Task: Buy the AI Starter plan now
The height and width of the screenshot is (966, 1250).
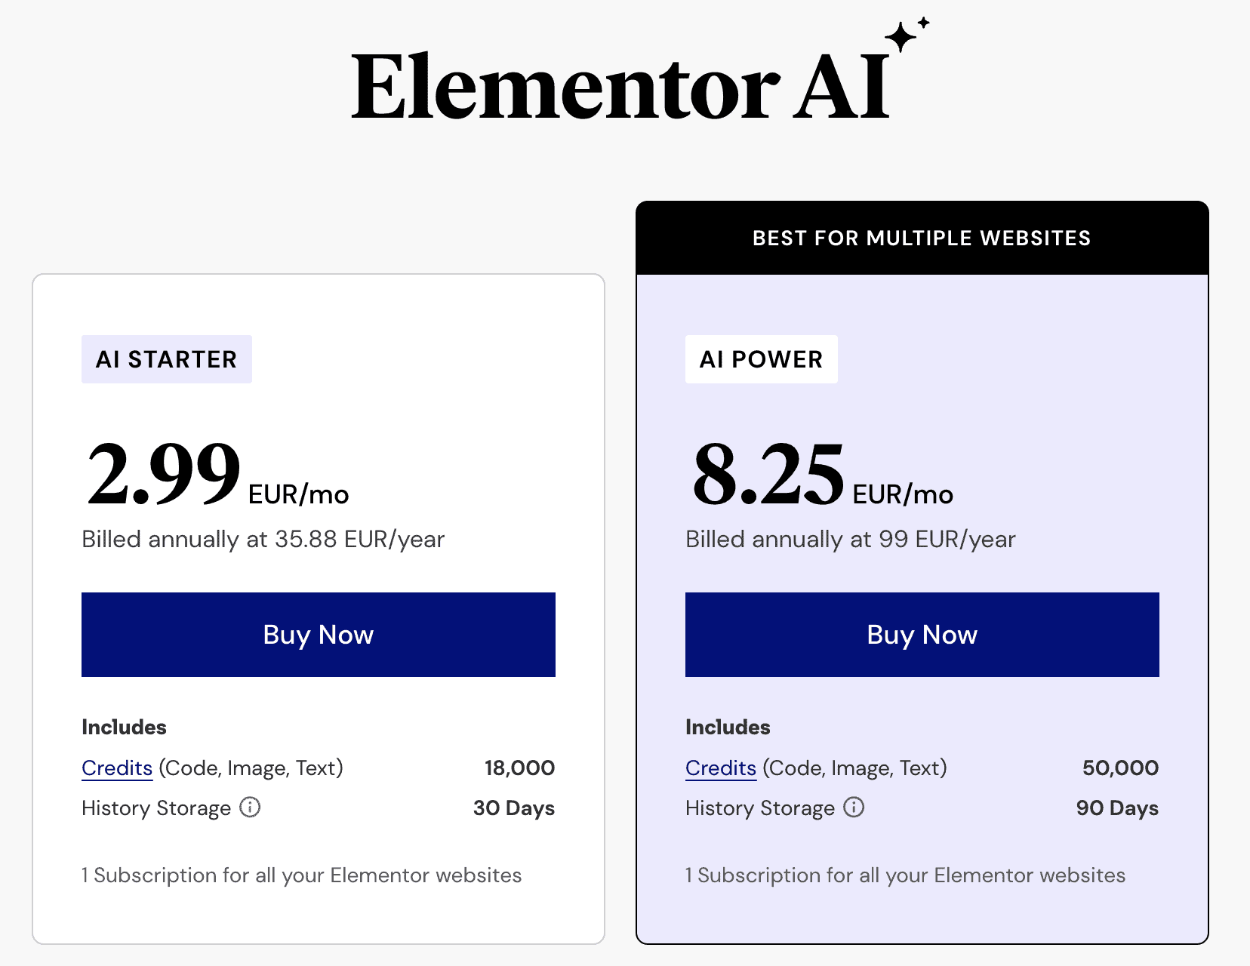Action: click(319, 635)
